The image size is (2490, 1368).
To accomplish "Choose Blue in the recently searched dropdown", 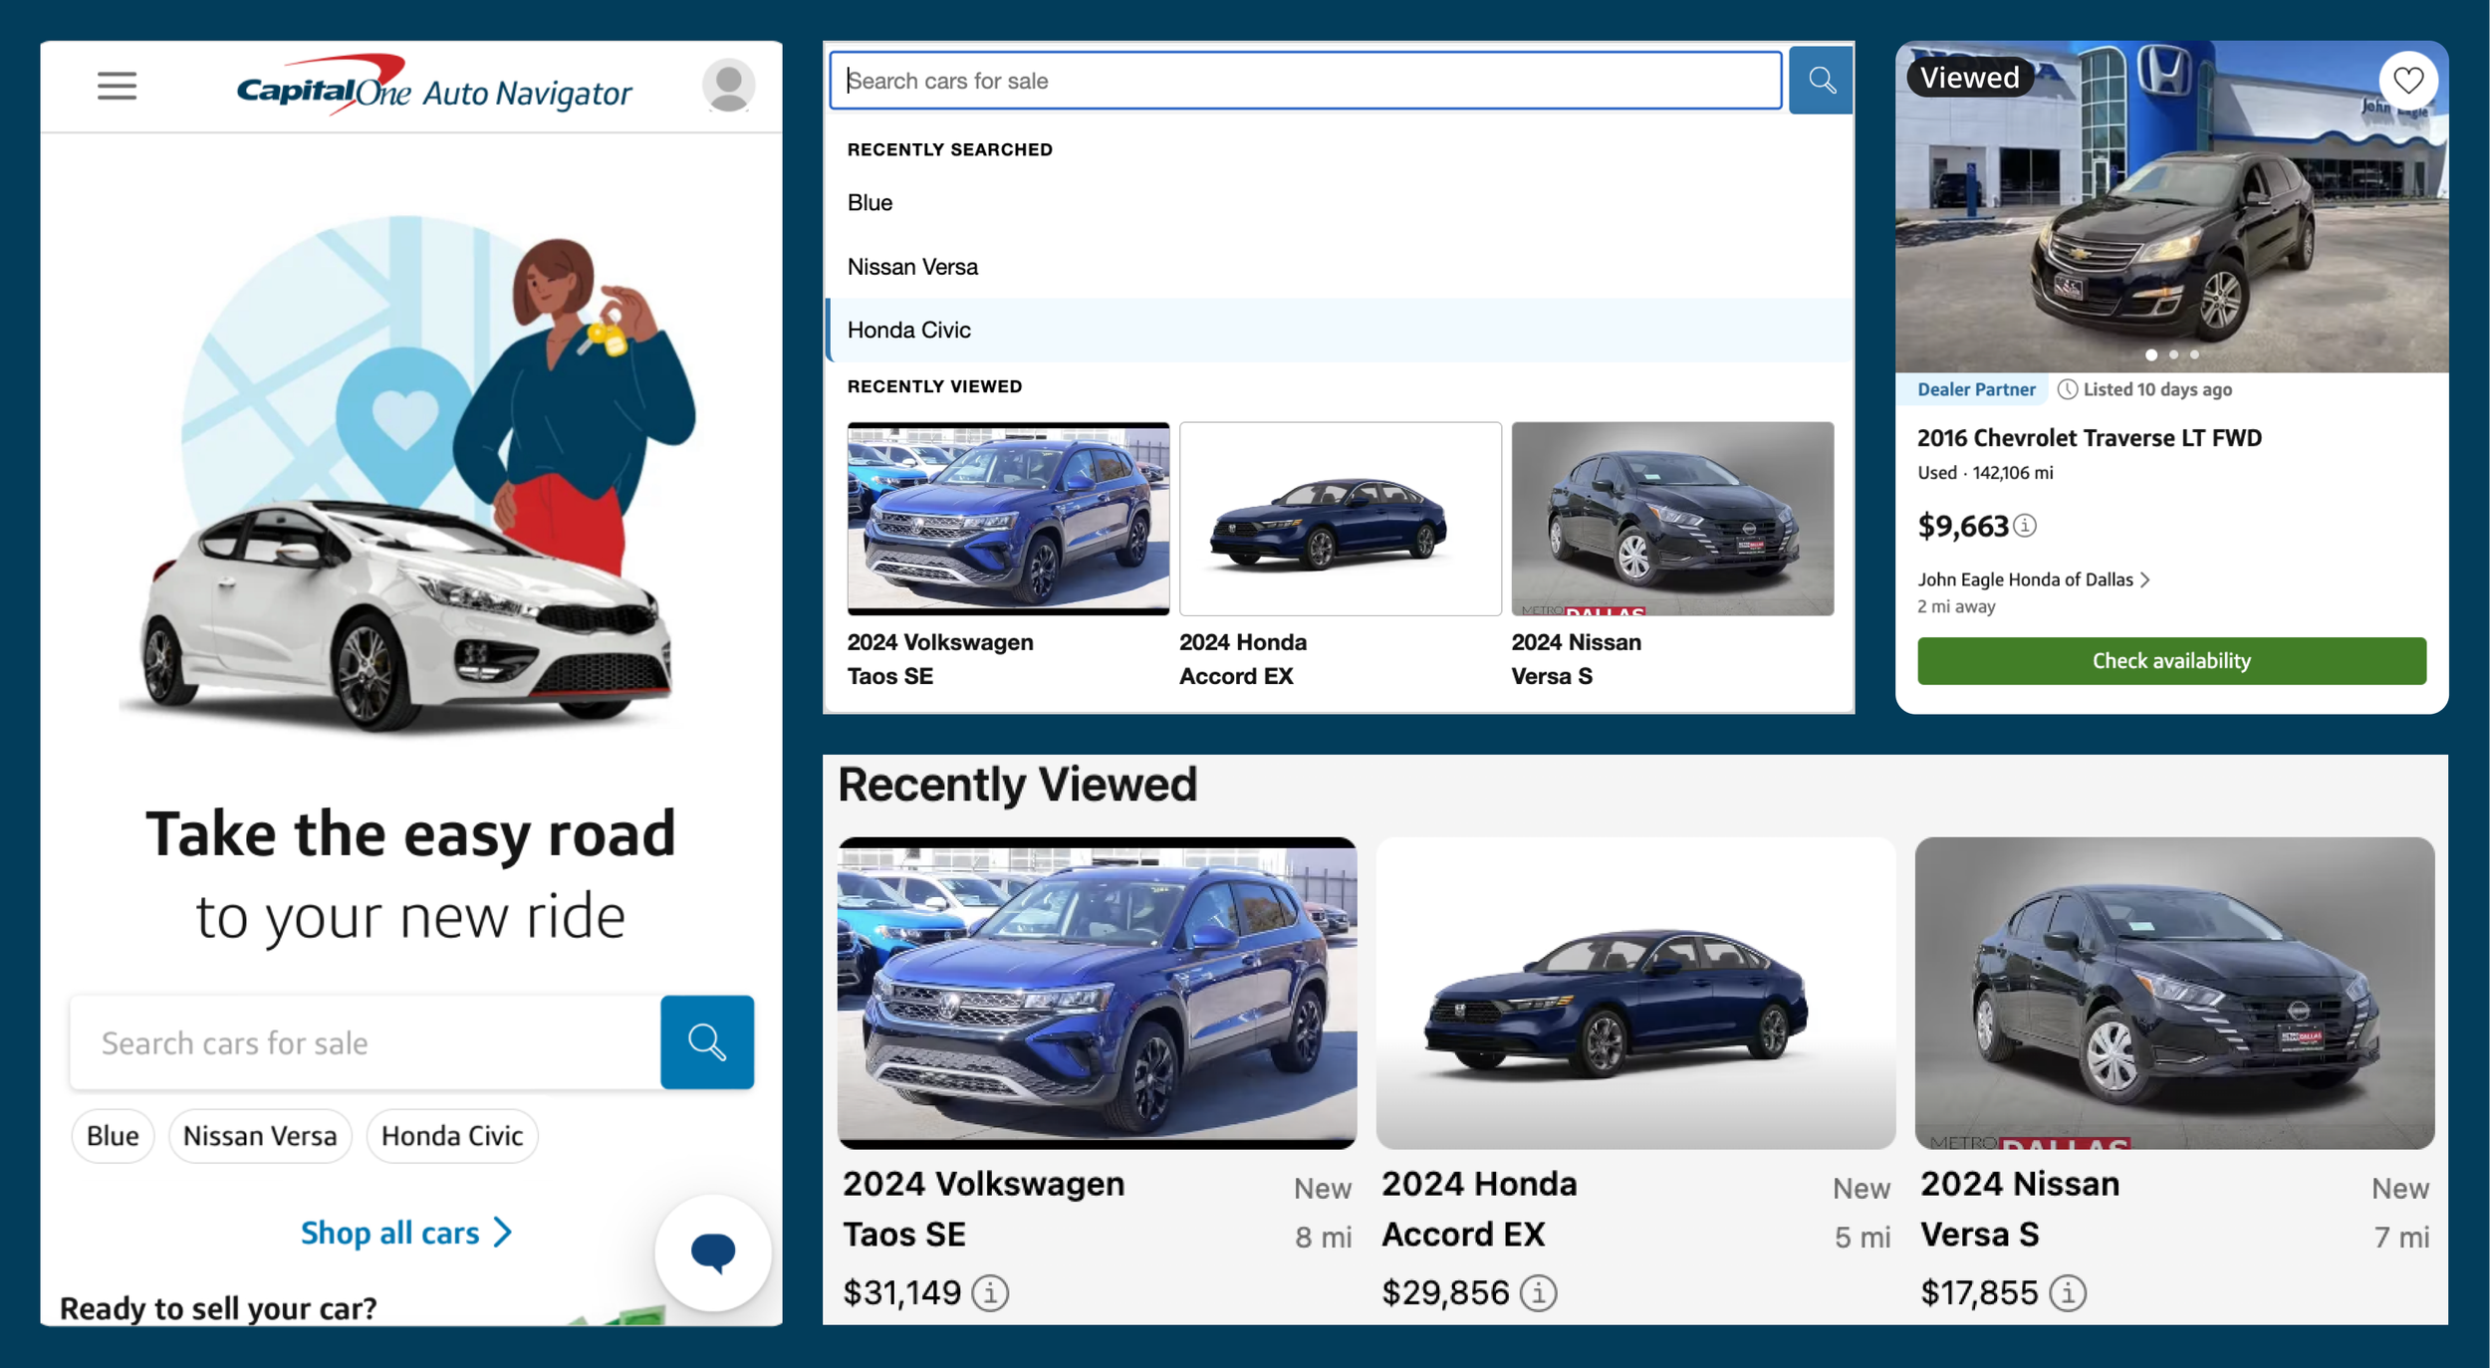I will pyautogui.click(x=870, y=203).
